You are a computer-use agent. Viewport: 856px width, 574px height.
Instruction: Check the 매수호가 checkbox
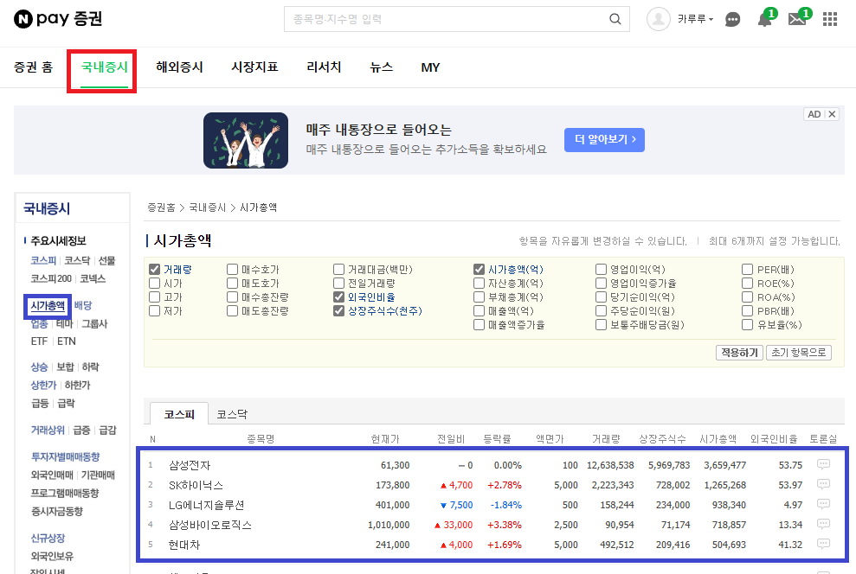click(x=233, y=270)
